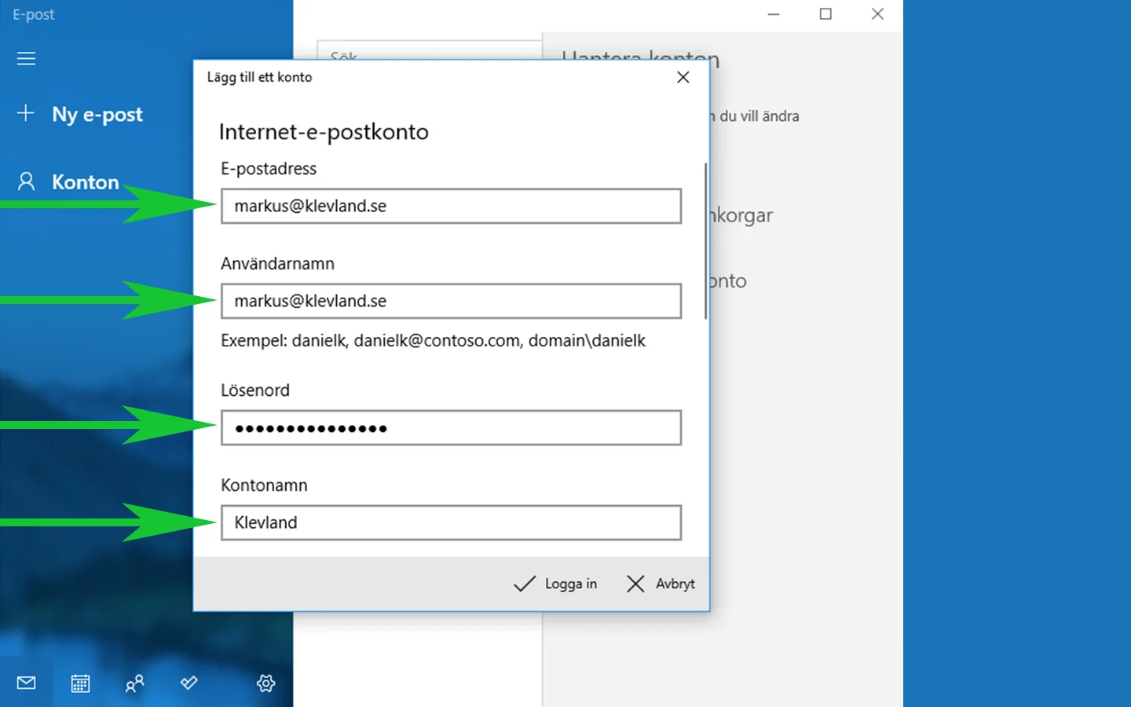Click inside the Användarnamn field
Image resolution: width=1131 pixels, height=707 pixels.
(451, 301)
